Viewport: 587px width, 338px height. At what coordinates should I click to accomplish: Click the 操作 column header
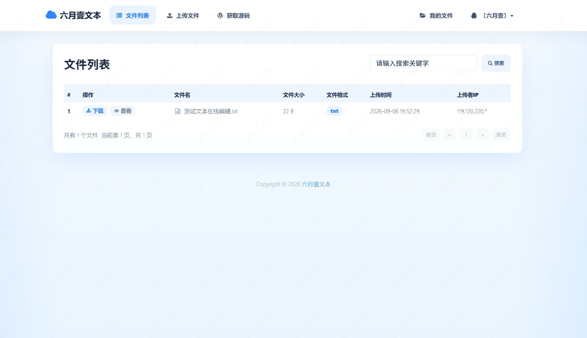[88, 95]
